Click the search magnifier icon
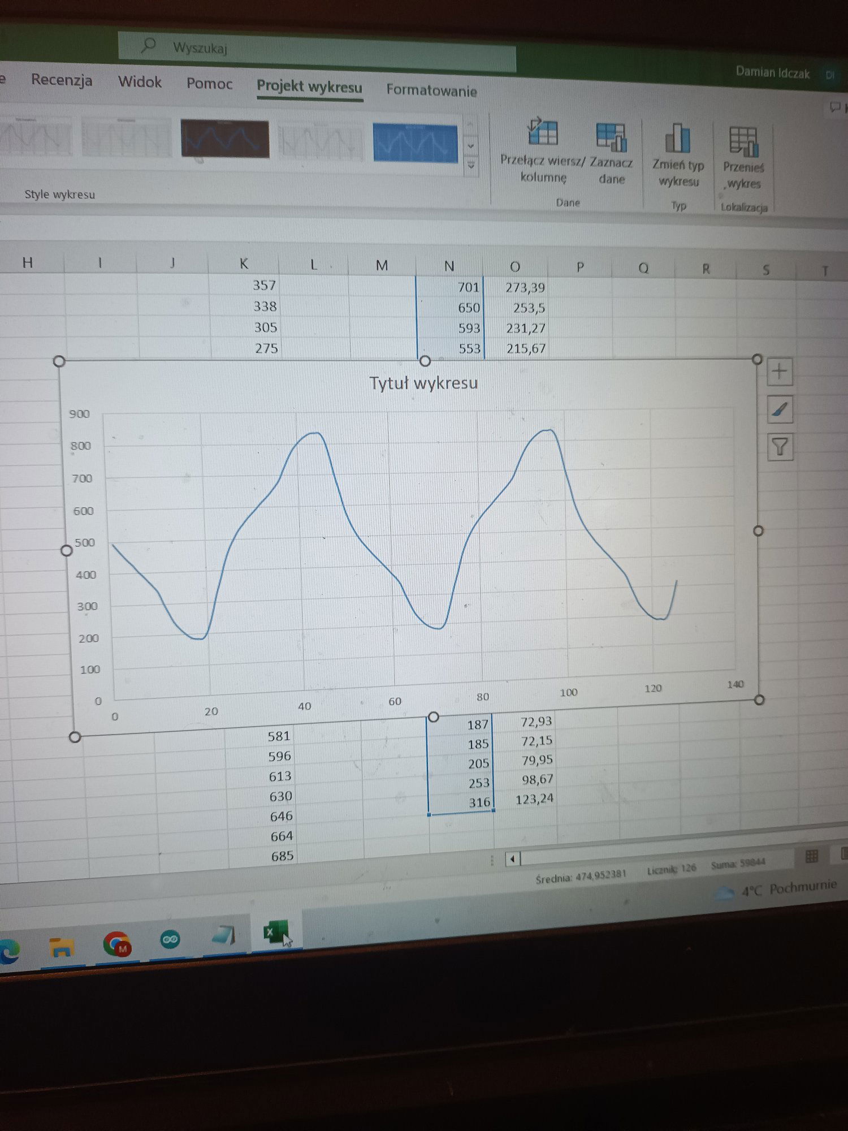The image size is (848, 1131). click(x=149, y=45)
